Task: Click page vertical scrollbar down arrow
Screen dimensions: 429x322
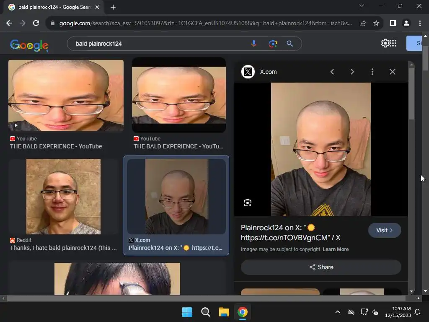Action: [x=425, y=291]
